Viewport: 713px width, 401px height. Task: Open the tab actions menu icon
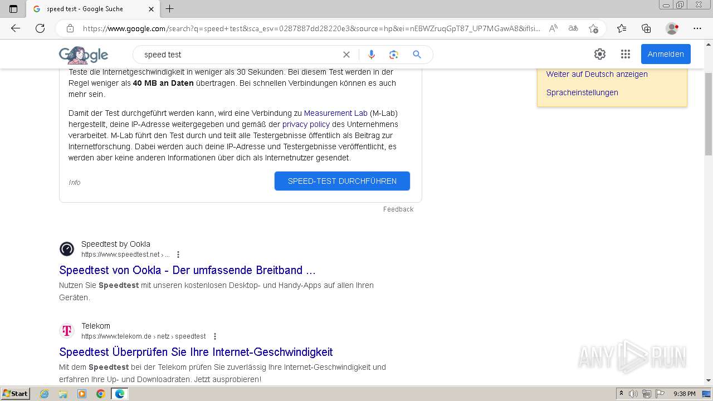(13, 9)
